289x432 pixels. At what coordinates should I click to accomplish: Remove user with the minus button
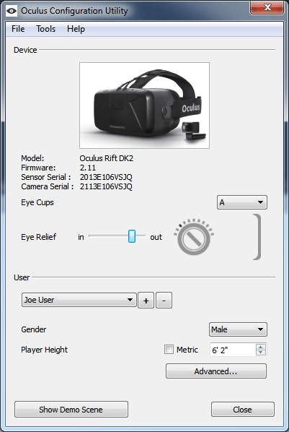[164, 301]
